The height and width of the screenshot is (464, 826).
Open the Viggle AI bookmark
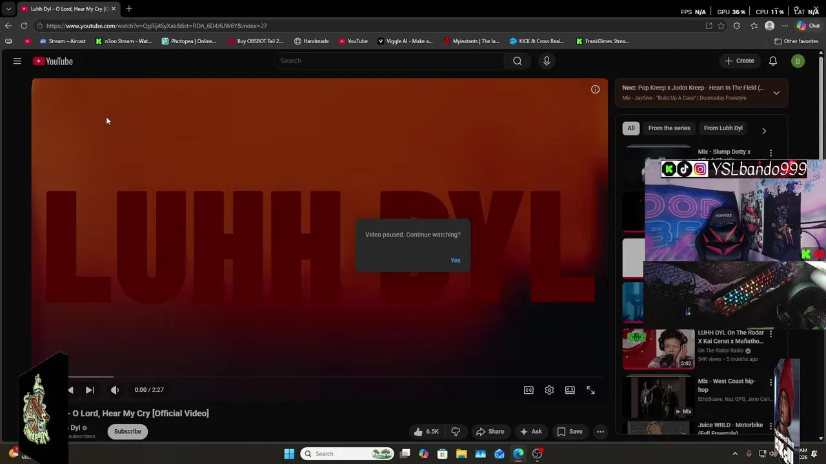pyautogui.click(x=405, y=41)
